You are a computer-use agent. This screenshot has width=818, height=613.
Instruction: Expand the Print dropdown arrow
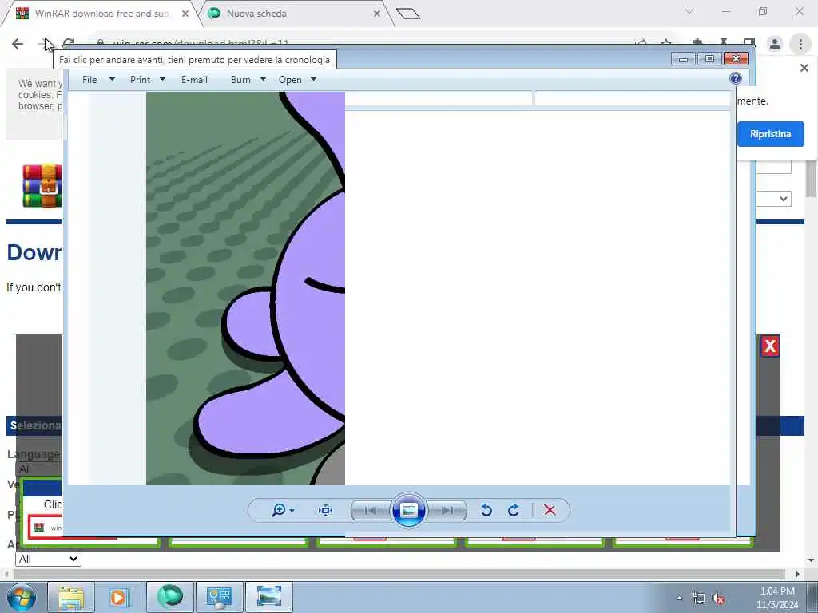pyautogui.click(x=162, y=80)
